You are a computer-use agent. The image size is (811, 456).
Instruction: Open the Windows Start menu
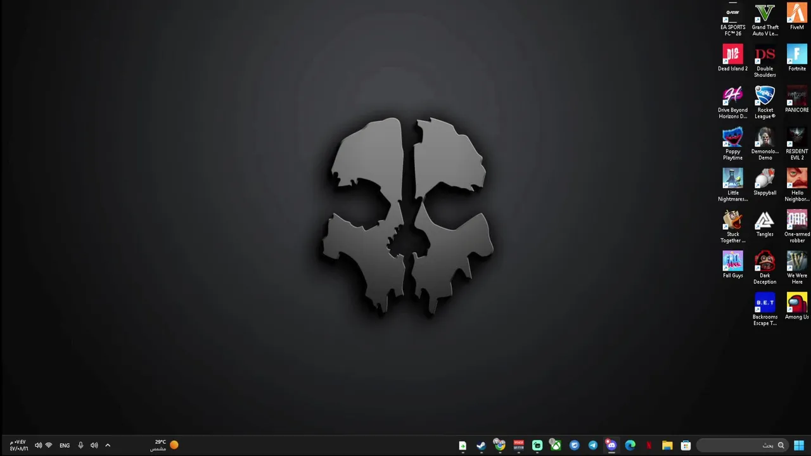pos(799,445)
